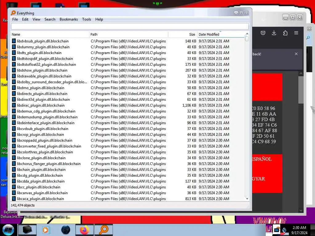Select file name libcanvas_plugin.dll.blockchain
315x236 pixels.
[x=42, y=193]
